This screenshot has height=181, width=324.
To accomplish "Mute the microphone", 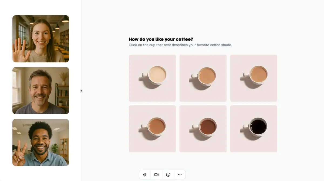I will (145, 175).
